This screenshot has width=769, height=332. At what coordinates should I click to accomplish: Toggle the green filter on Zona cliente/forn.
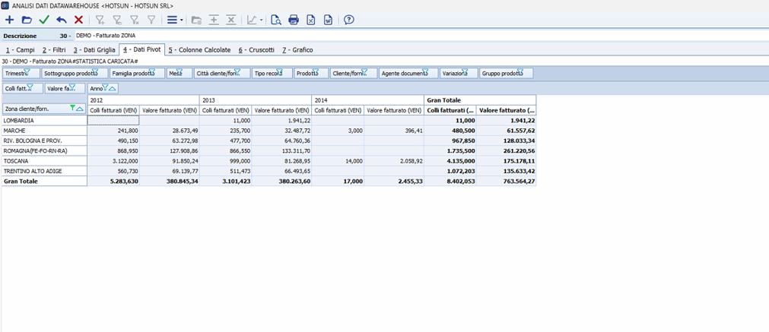point(72,109)
